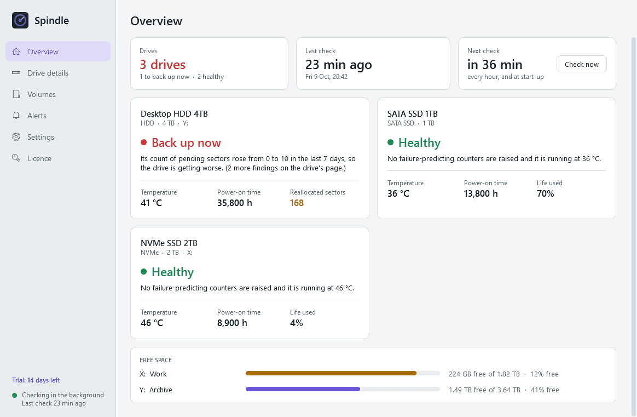Click the 46 °C temperature value under Temperature
637x417 pixels.
pos(152,323)
